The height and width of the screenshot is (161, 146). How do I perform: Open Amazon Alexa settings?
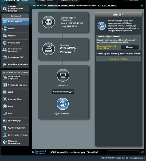coord(15,99)
